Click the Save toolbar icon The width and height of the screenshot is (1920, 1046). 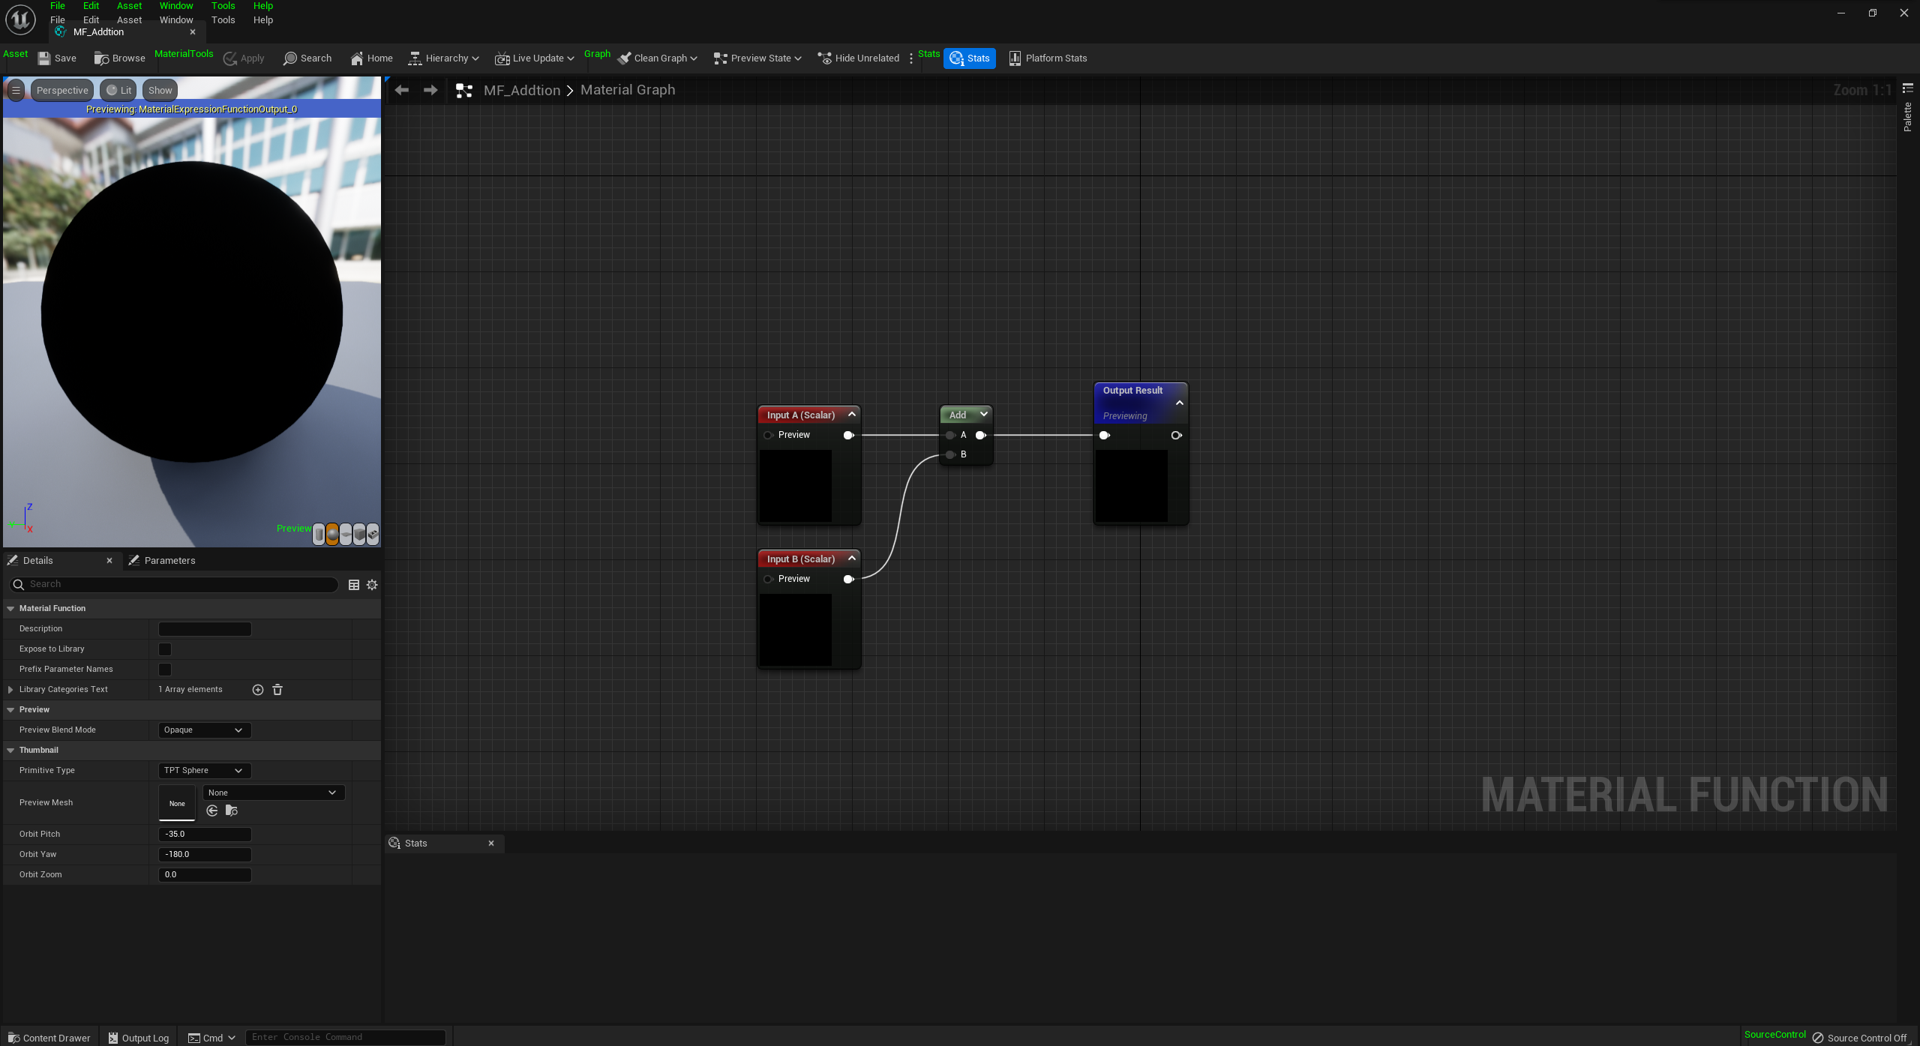44,58
